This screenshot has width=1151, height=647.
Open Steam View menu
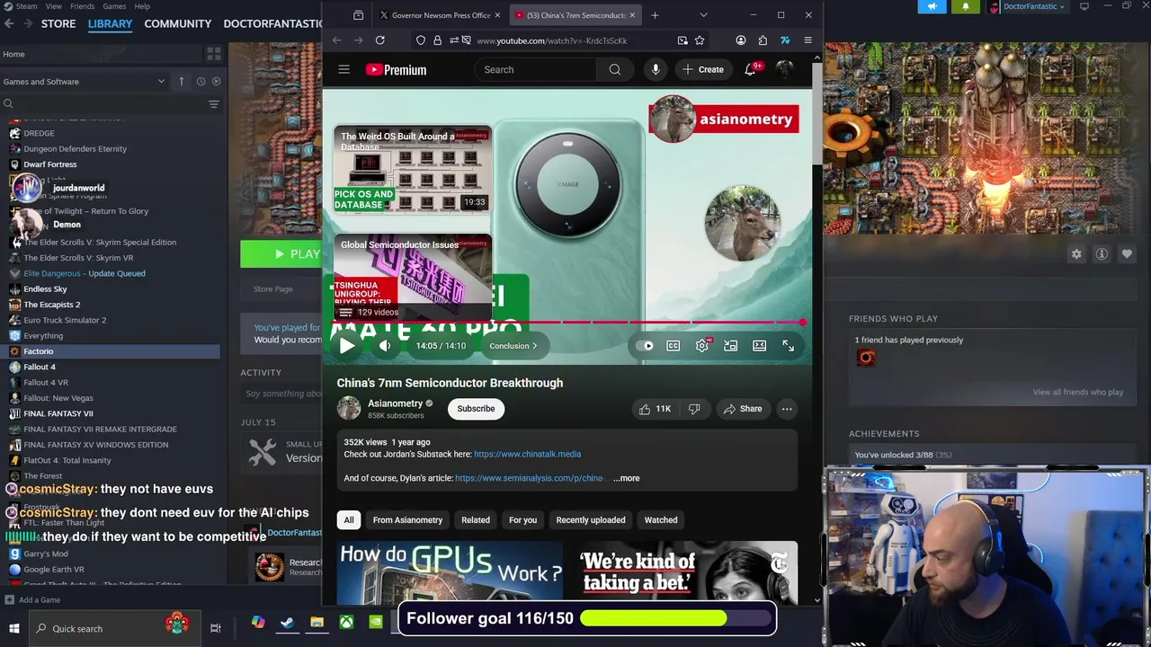54,6
